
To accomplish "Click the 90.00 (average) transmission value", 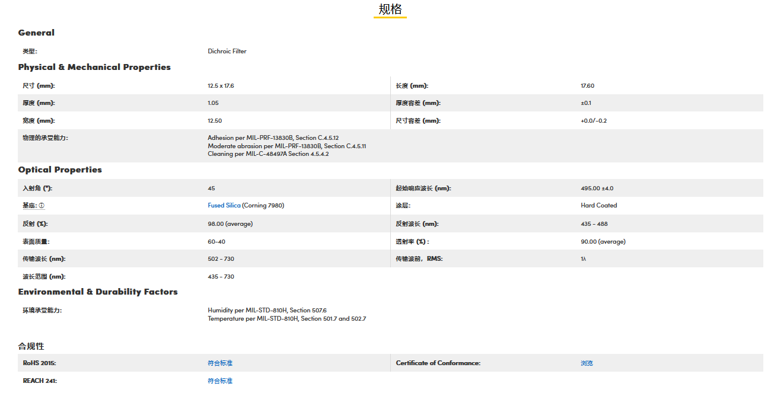I will coord(603,242).
